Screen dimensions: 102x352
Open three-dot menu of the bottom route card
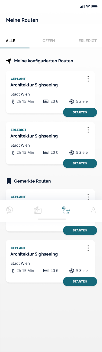[x=88, y=248]
